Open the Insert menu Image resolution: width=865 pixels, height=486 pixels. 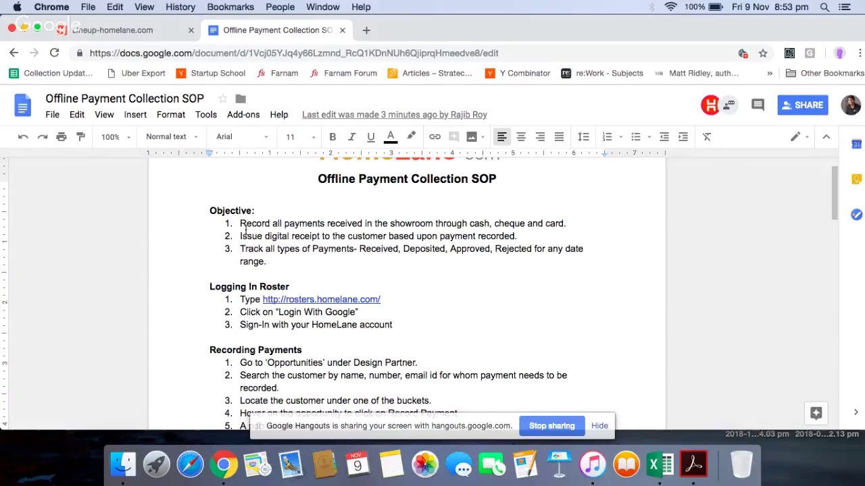coord(135,115)
